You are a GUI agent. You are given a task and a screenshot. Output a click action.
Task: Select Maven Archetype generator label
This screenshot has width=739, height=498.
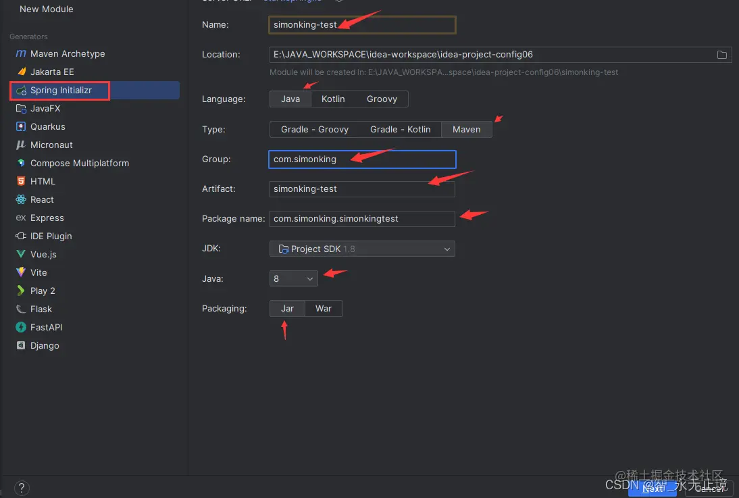tap(68, 54)
